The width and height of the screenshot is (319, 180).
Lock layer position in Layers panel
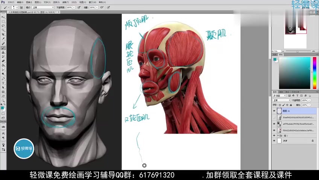click(287, 105)
